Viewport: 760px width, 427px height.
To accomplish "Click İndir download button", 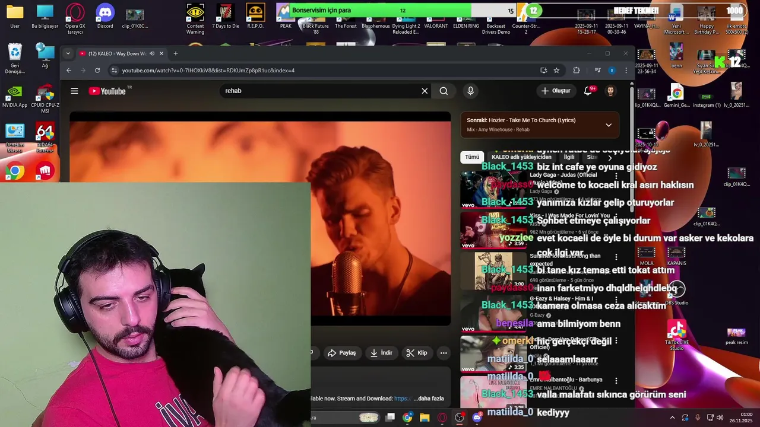I will click(x=381, y=353).
